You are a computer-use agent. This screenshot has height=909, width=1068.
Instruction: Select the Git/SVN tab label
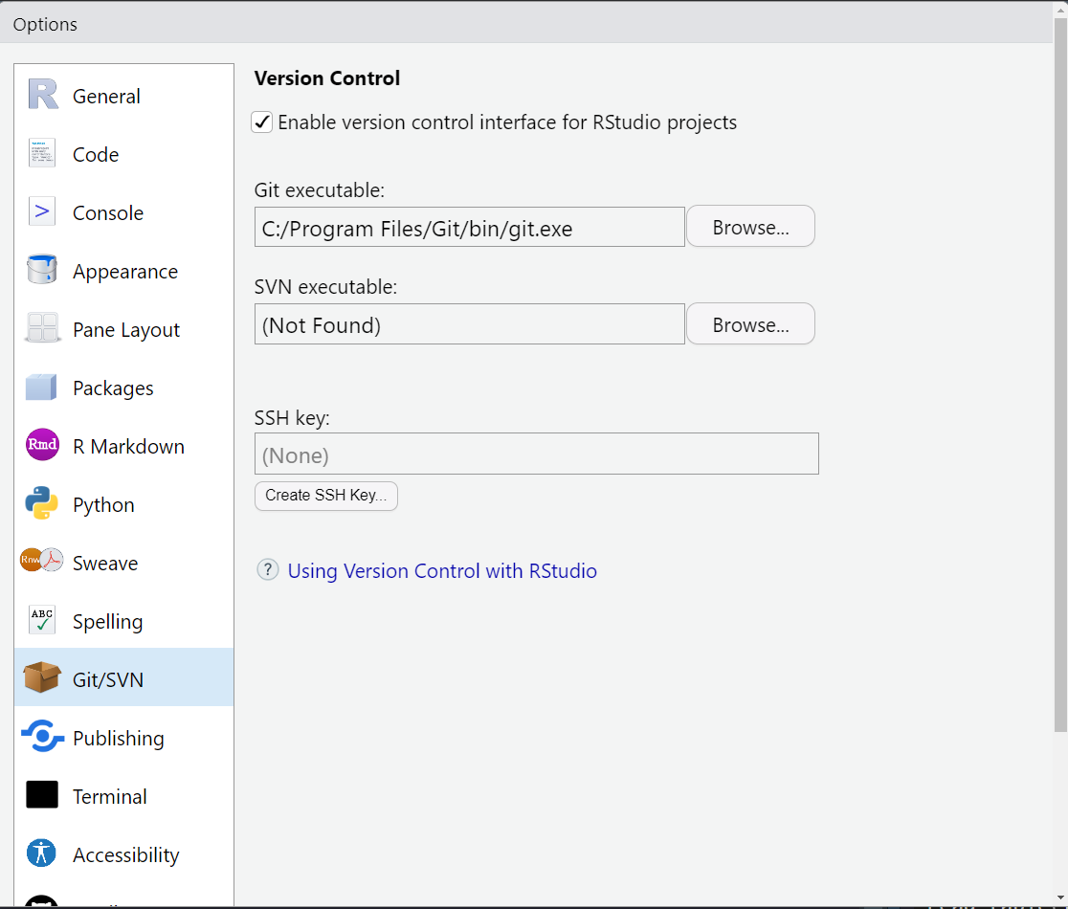coord(108,679)
